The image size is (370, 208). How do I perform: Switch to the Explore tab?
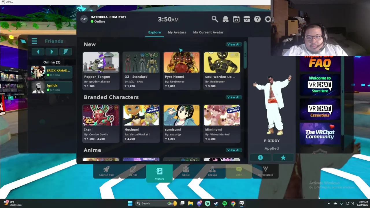coord(154,32)
